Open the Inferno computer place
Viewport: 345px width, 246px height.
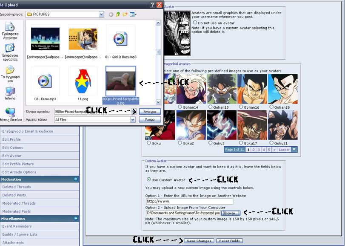pyautogui.click(x=10, y=93)
